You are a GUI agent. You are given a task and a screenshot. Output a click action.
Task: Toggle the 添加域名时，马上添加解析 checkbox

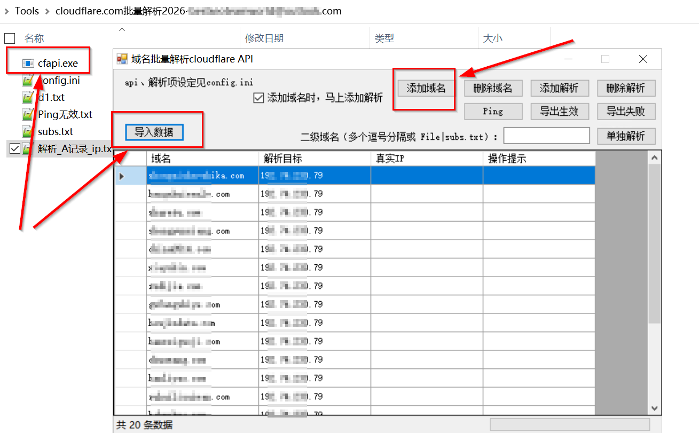click(258, 98)
